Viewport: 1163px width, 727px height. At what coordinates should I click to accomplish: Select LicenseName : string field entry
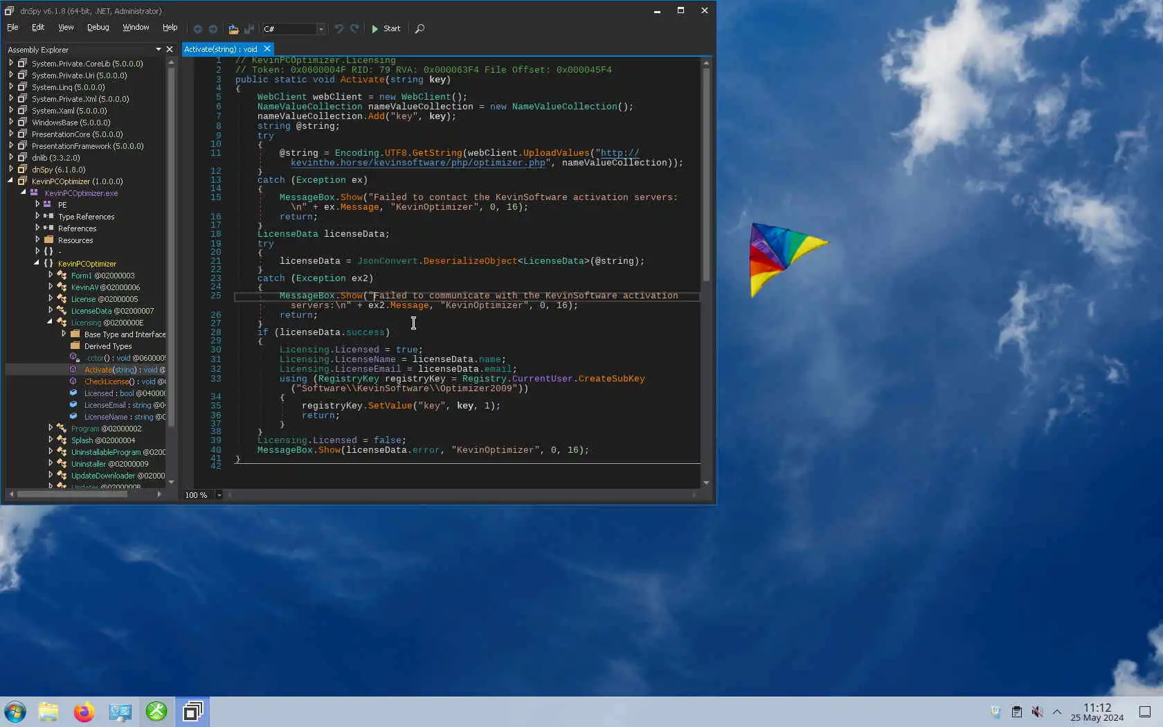pyautogui.click(x=125, y=417)
